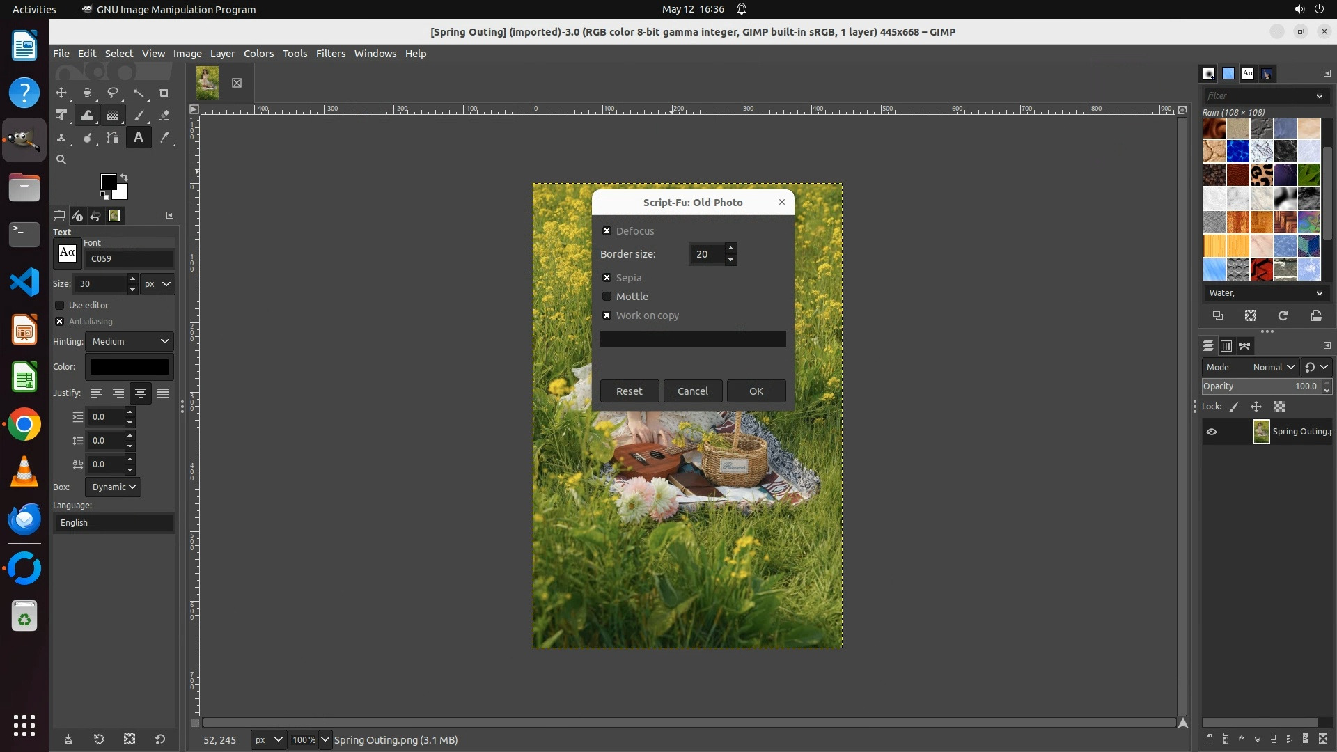This screenshot has width=1337, height=752.
Task: Hide the Spring Outing layer
Action: 1212,432
